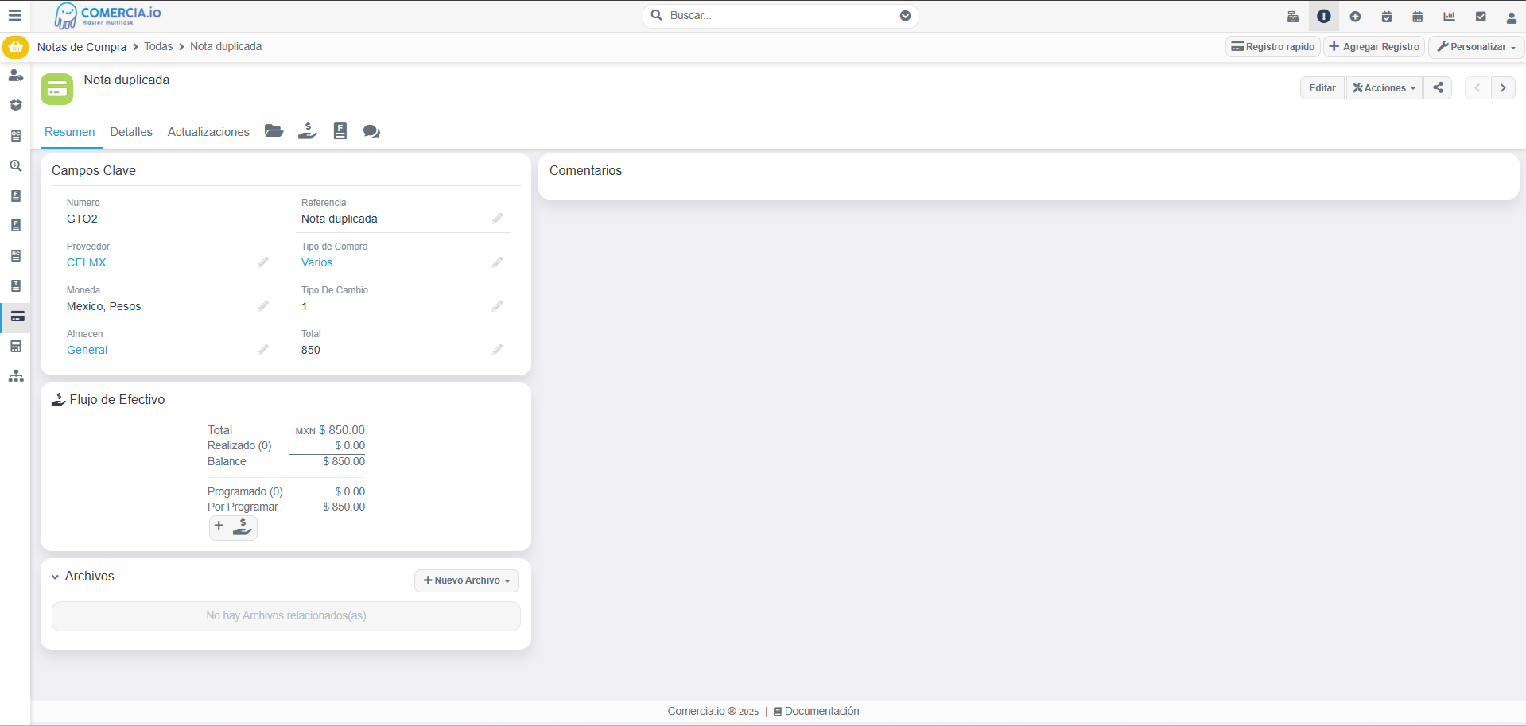Open the hamburger main menu
Screen dimensions: 1526x726
point(15,16)
